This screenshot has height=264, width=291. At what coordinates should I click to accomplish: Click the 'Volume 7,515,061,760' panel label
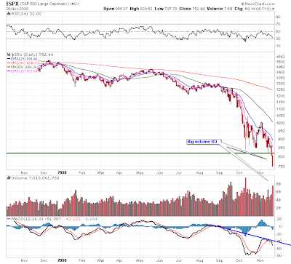(x=35, y=178)
